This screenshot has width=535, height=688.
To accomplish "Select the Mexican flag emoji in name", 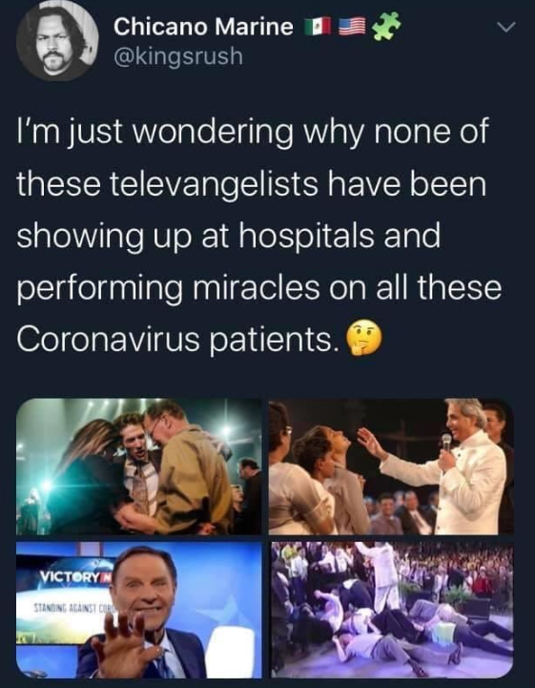I will point(318,28).
